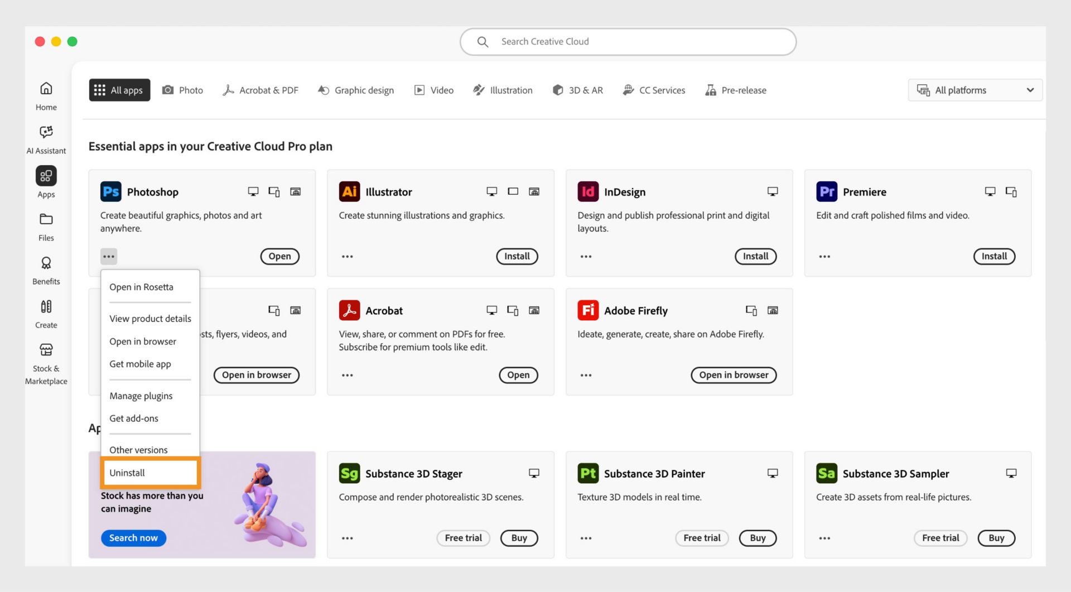Open Illustrator's more options menu
This screenshot has width=1071, height=592.
tap(348, 257)
